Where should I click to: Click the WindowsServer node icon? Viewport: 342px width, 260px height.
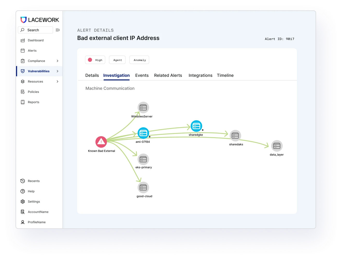143,107
